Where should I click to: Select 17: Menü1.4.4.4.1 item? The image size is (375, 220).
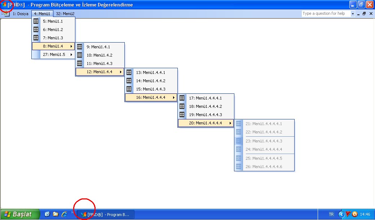tap(206, 98)
